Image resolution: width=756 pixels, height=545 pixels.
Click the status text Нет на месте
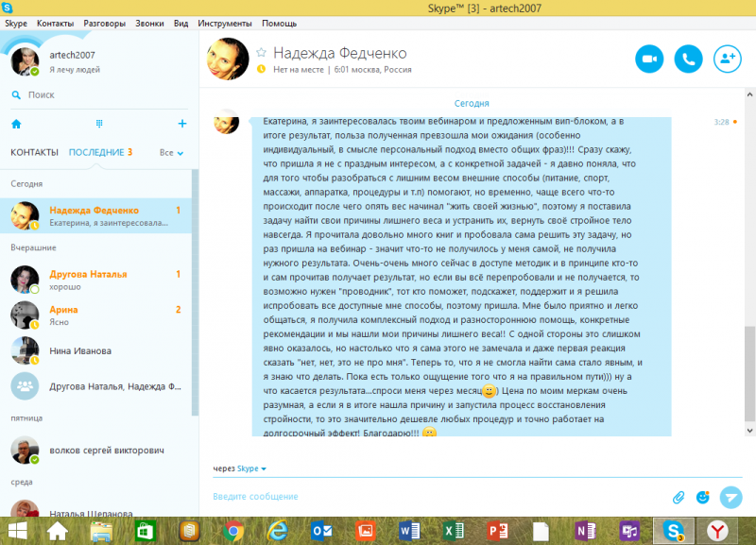click(299, 69)
